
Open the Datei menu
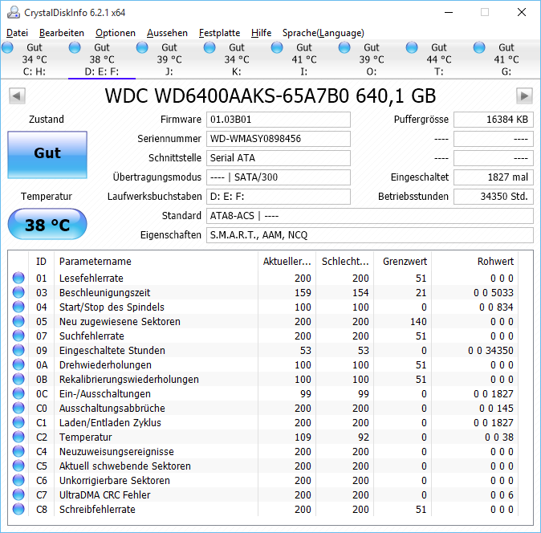pyautogui.click(x=17, y=33)
